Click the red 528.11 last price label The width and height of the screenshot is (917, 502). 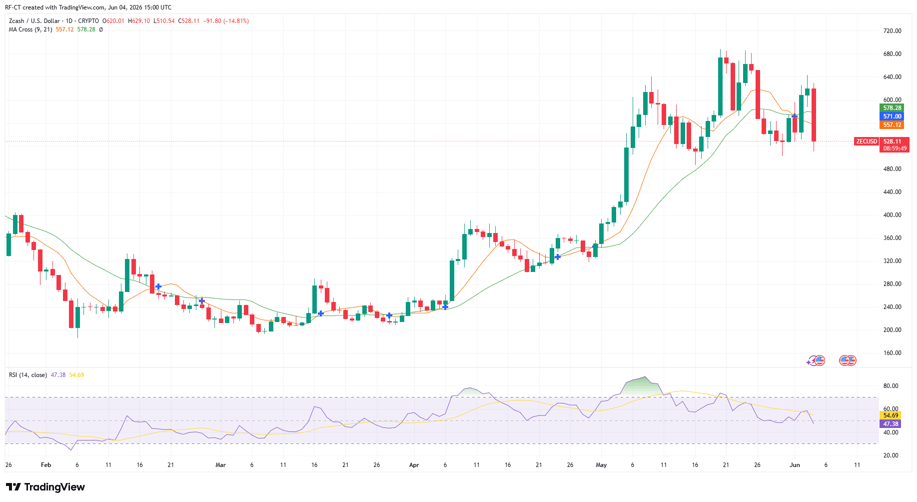(x=893, y=141)
